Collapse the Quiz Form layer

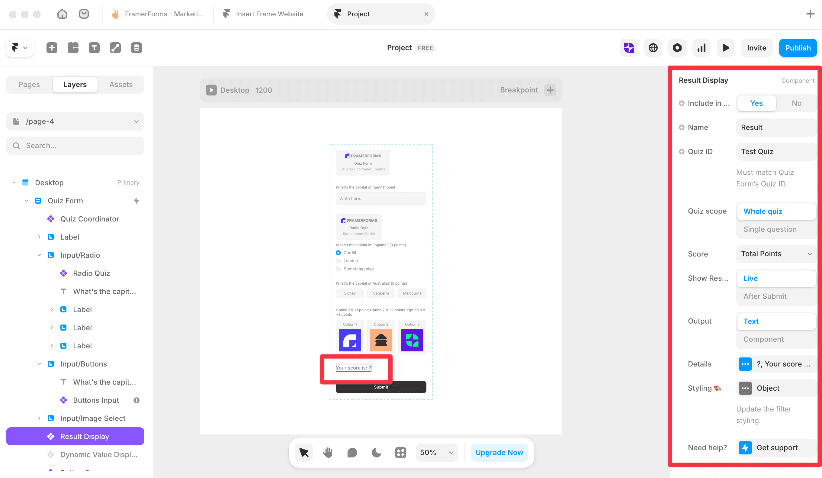pos(26,201)
